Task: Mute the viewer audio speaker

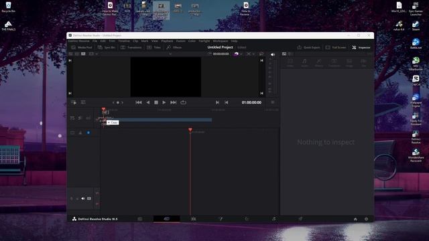Action: (273, 55)
